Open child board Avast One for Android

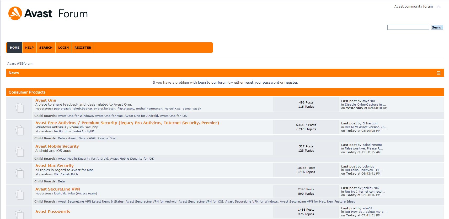(141, 116)
